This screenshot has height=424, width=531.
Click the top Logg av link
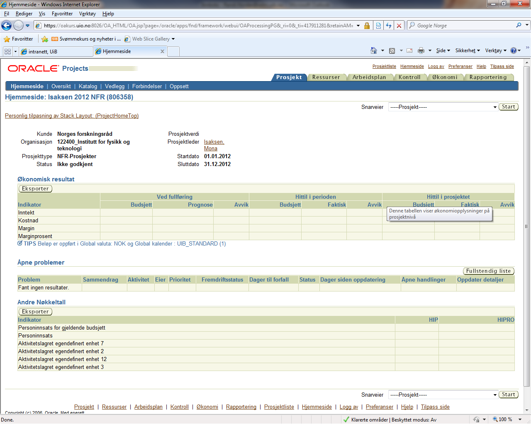tap(436, 66)
